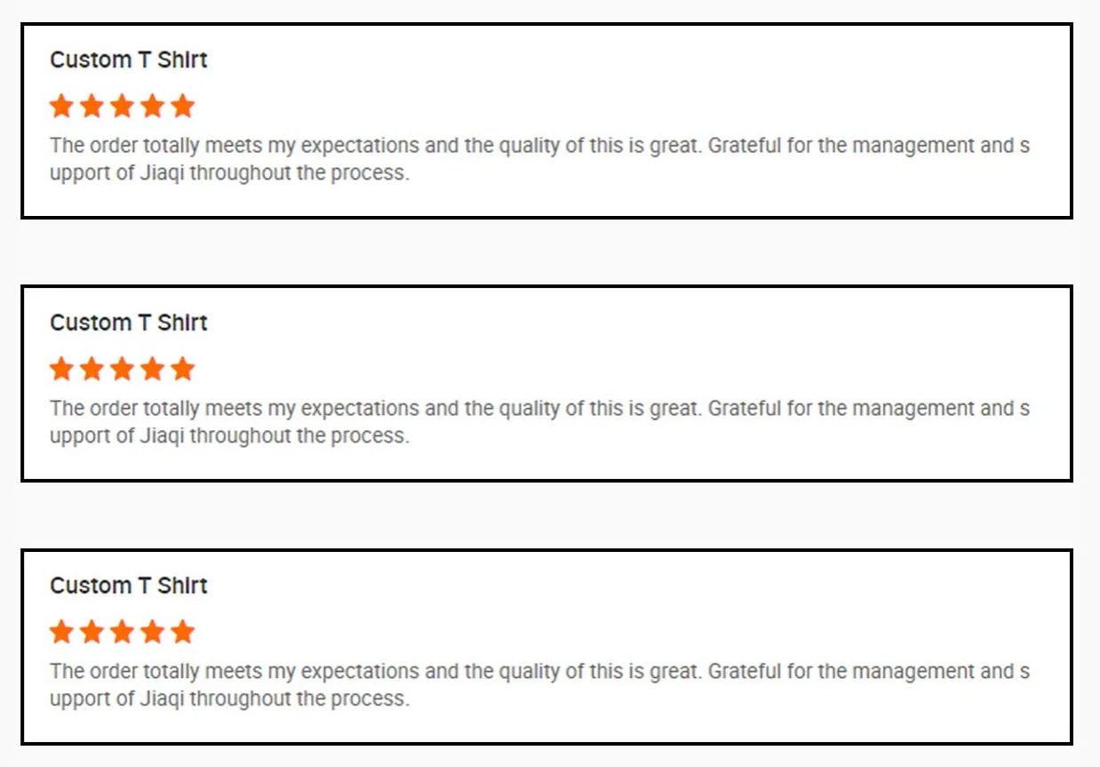The width and height of the screenshot is (1100, 767).
Task: Click the review text in the middle card
Action: 539,422
